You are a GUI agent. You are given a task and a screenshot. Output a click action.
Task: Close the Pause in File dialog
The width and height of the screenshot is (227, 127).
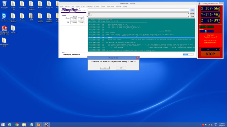[137, 58]
